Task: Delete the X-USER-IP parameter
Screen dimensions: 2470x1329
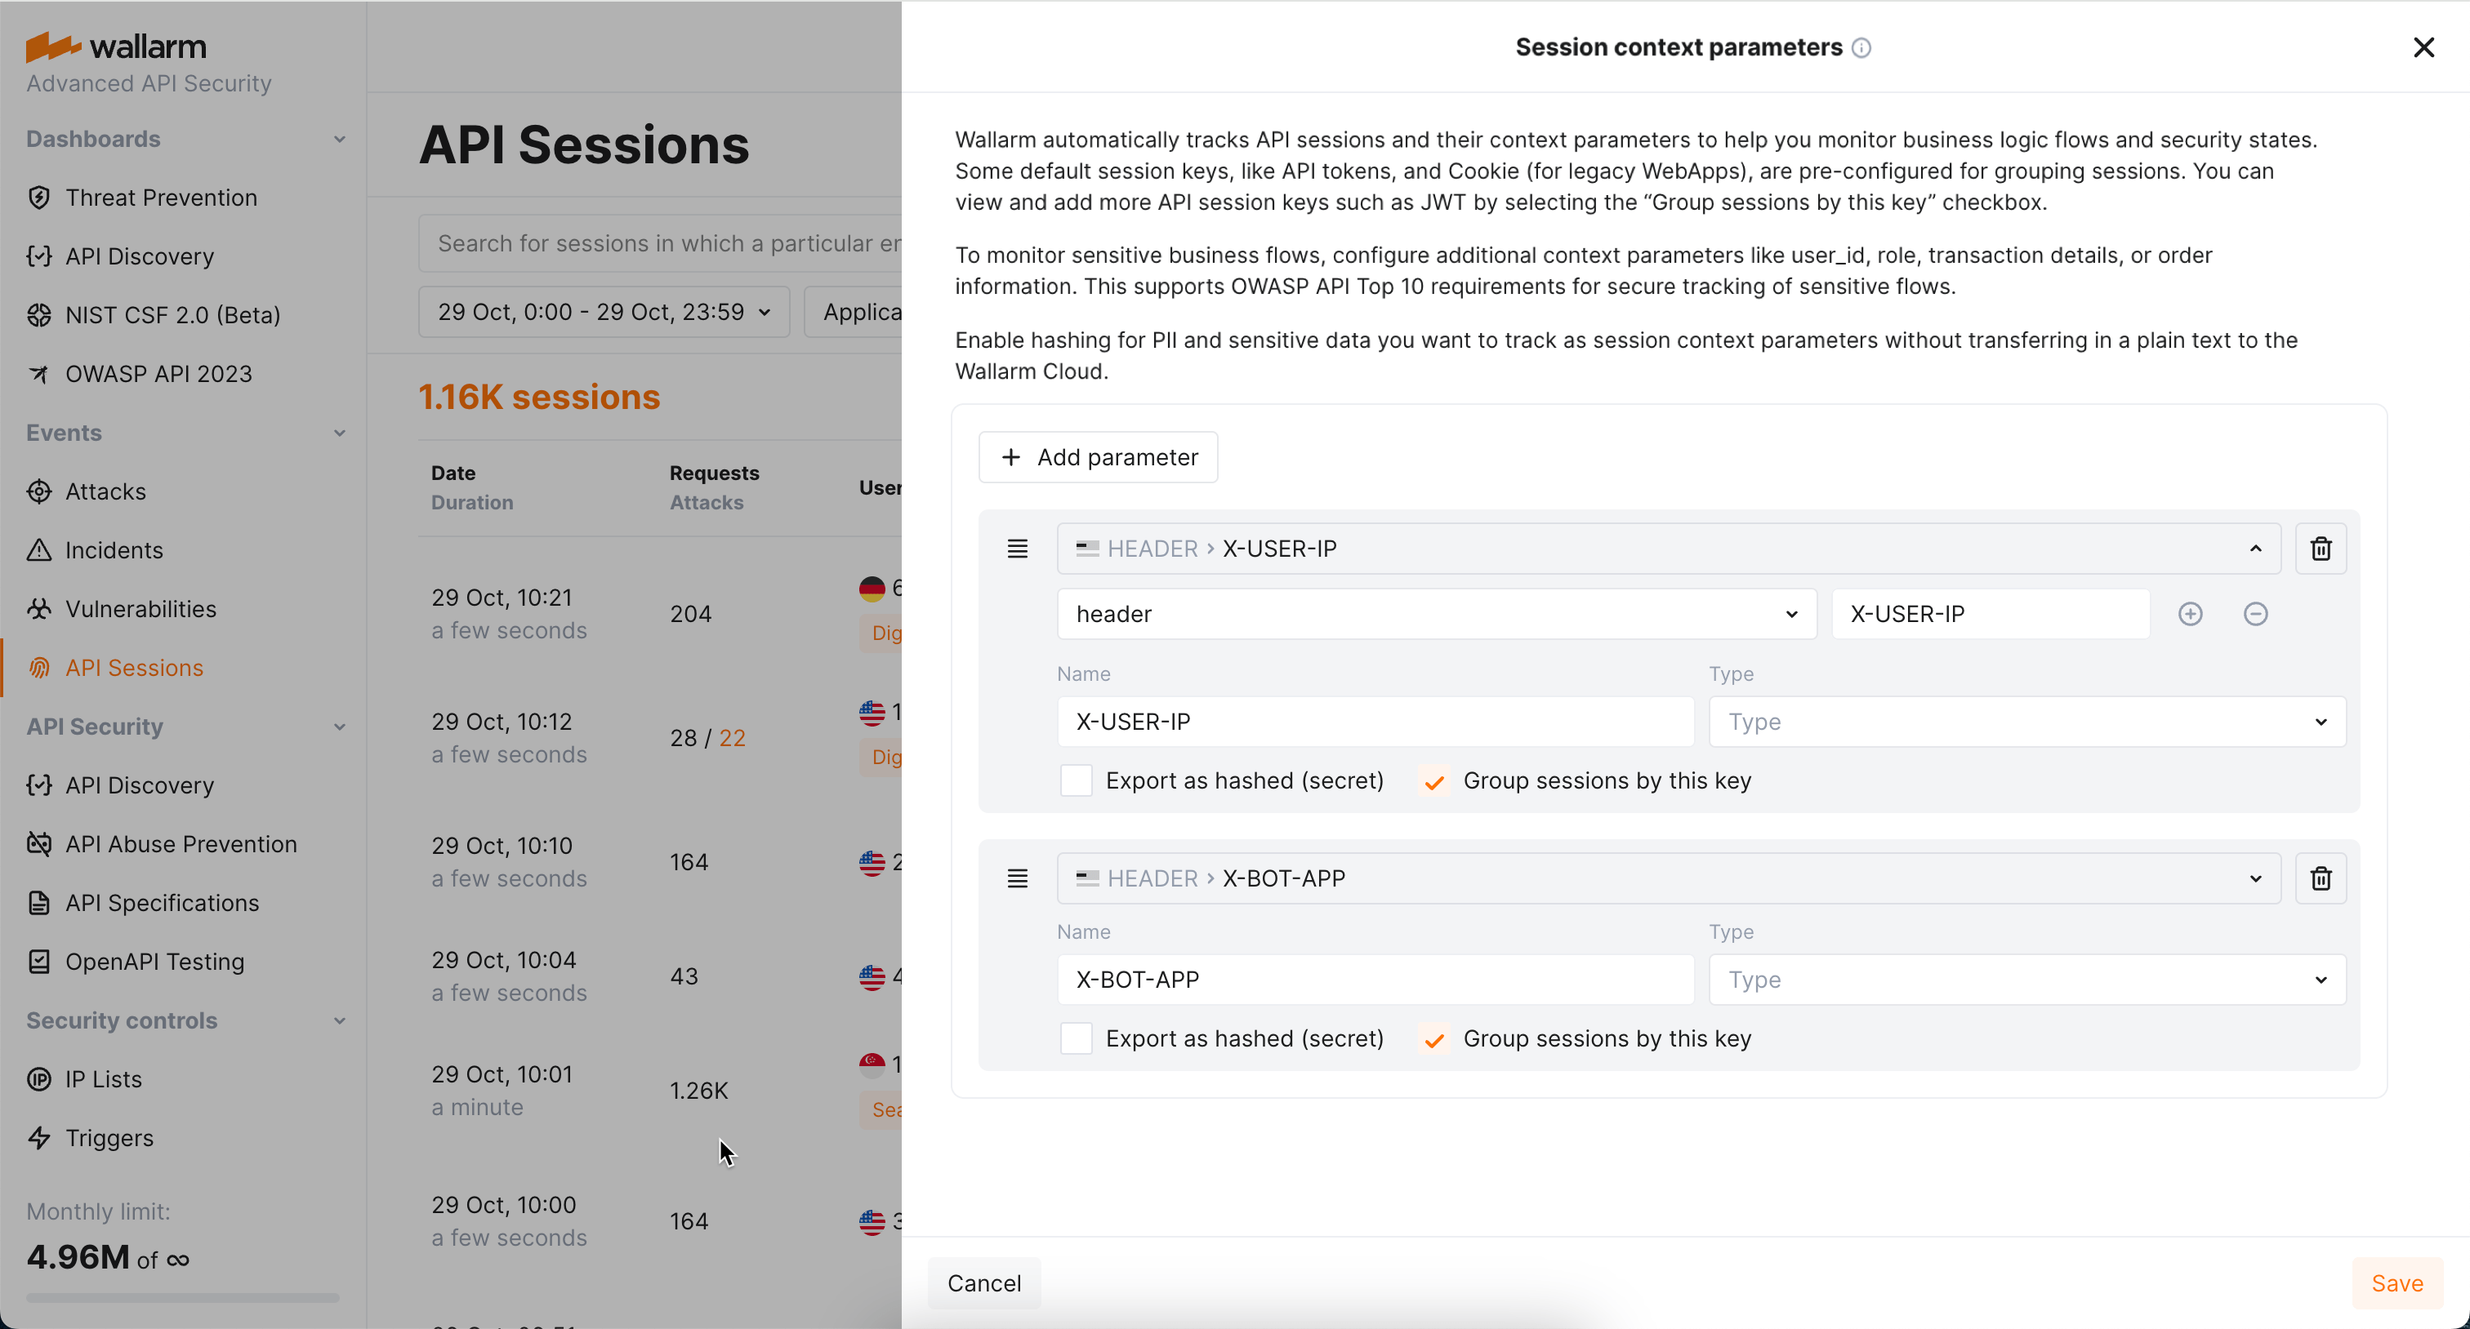Action: [2321, 548]
